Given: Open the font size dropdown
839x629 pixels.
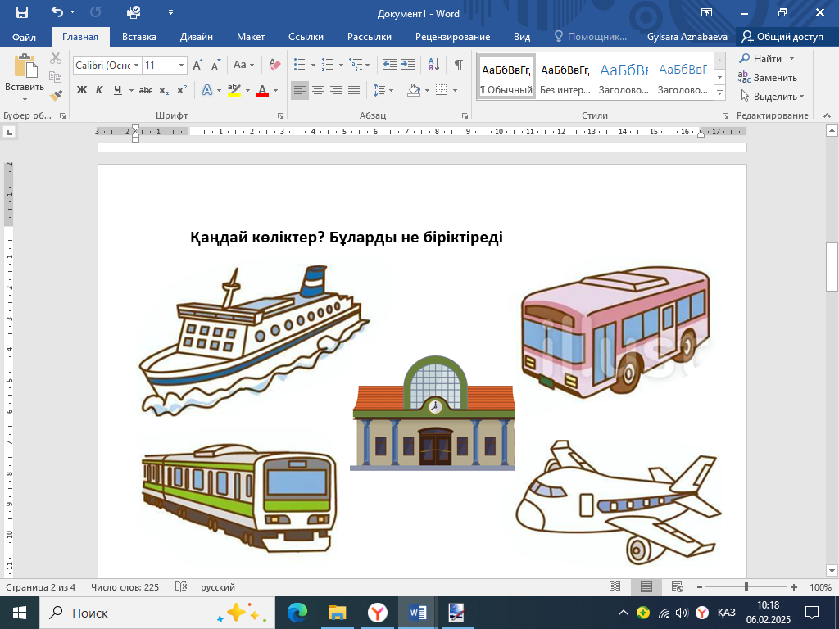Looking at the screenshot, I should click(x=181, y=65).
